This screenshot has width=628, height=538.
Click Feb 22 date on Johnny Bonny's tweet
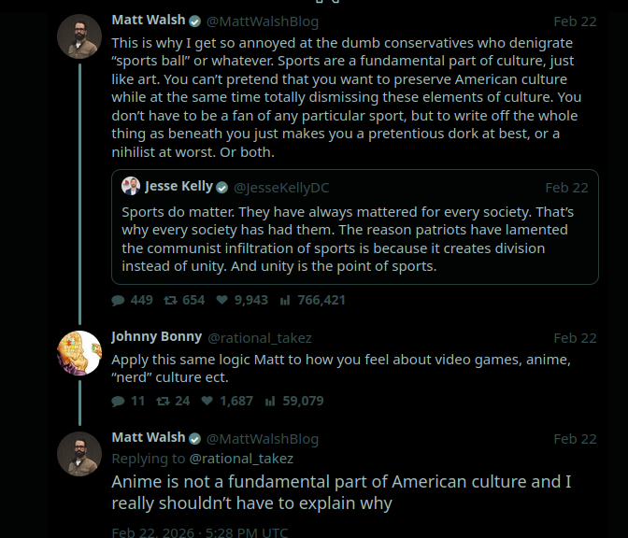click(x=575, y=338)
